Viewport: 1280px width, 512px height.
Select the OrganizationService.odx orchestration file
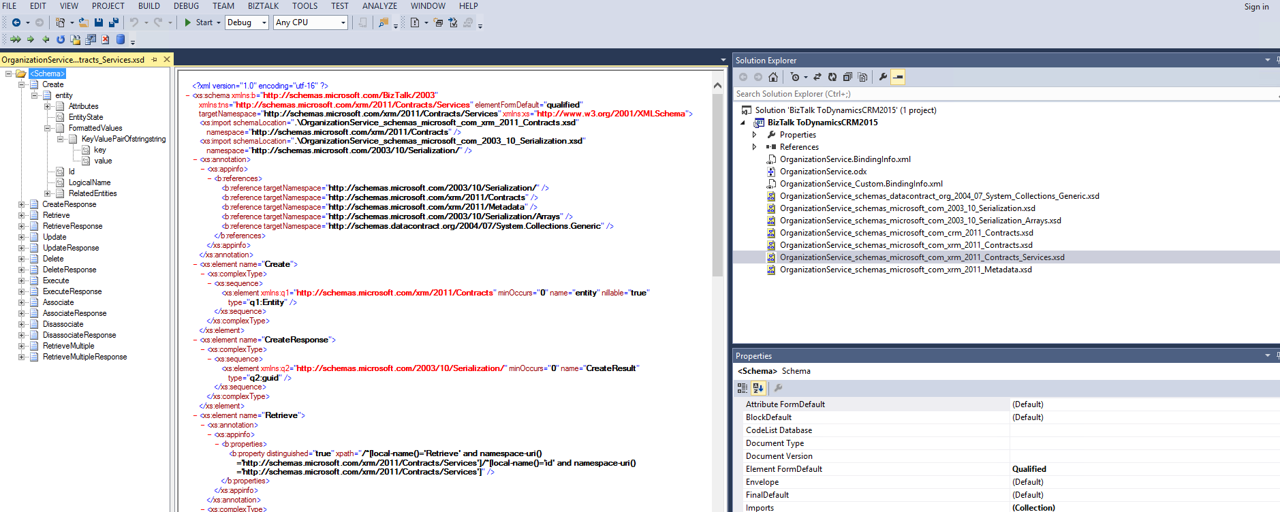point(823,172)
